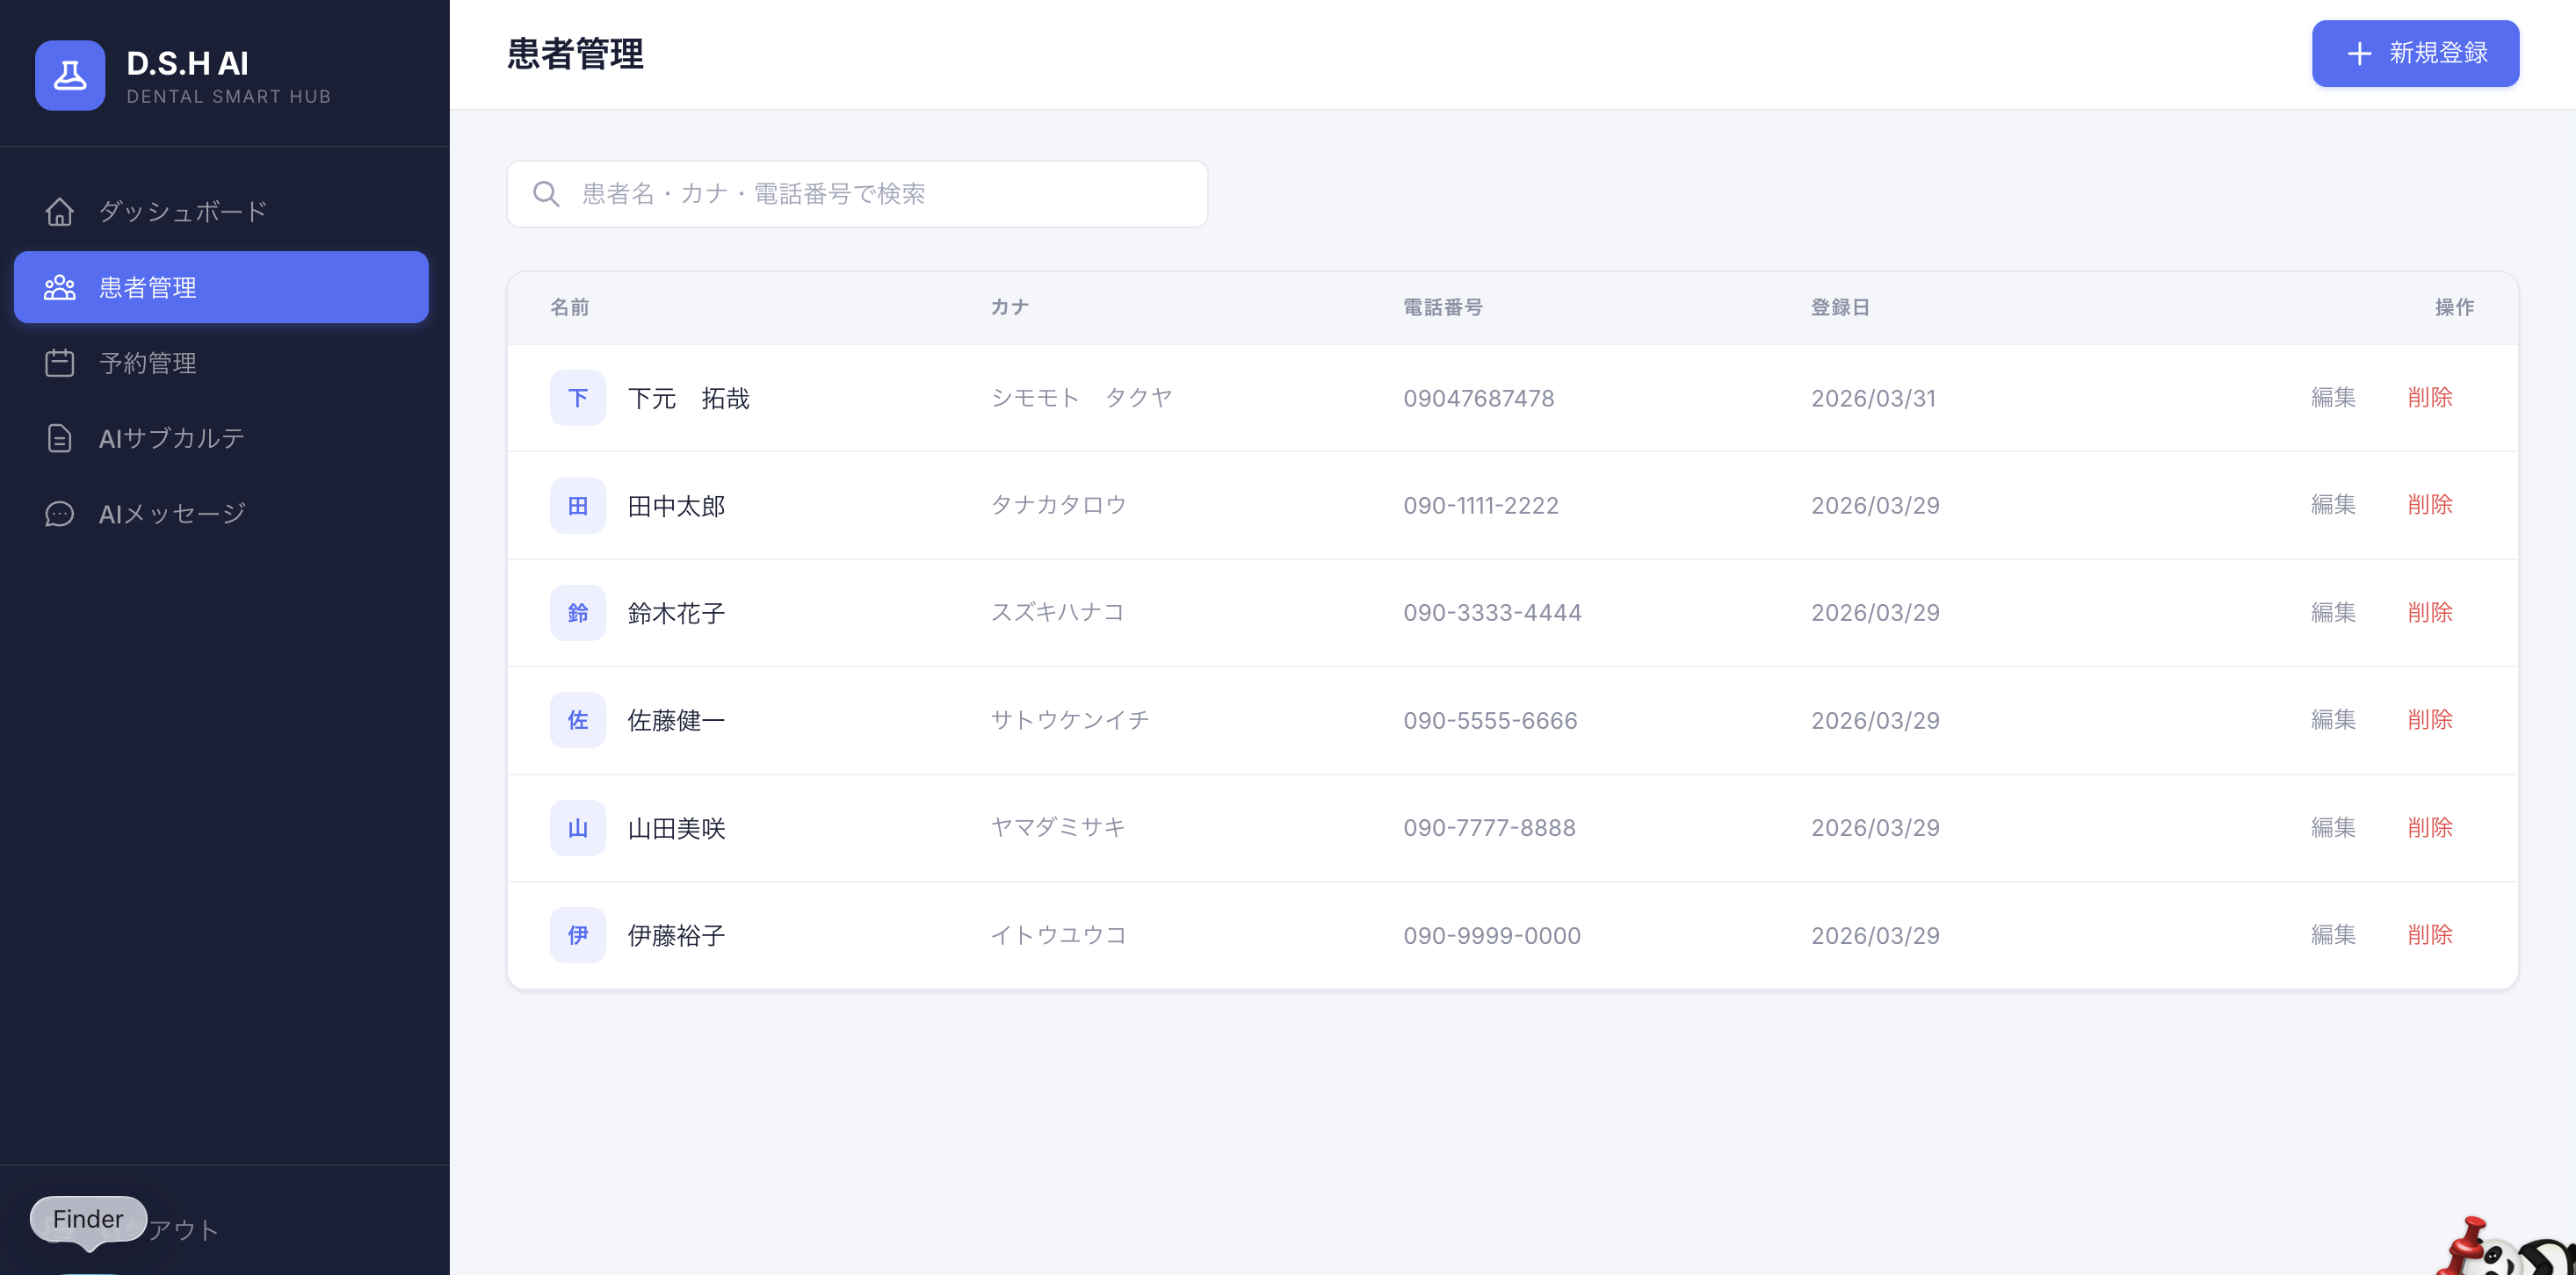The height and width of the screenshot is (1275, 2576).
Task: Edit patient 鈴木花子
Action: point(2333,613)
